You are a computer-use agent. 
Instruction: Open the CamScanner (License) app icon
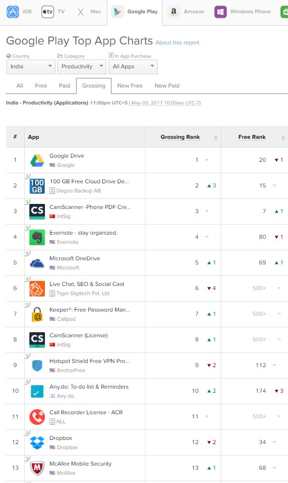pos(37,340)
